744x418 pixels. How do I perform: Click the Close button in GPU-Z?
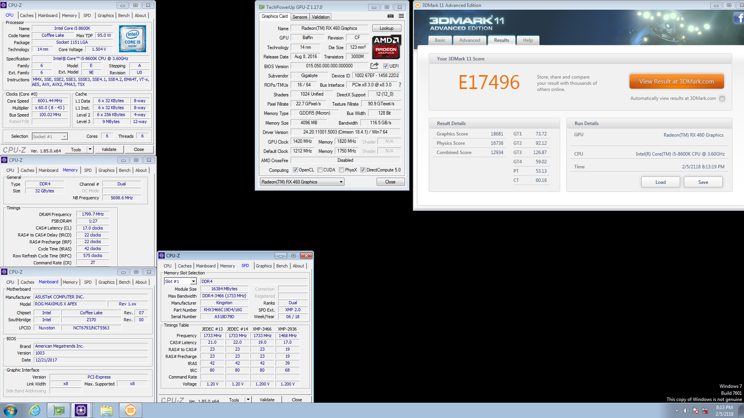(x=390, y=182)
